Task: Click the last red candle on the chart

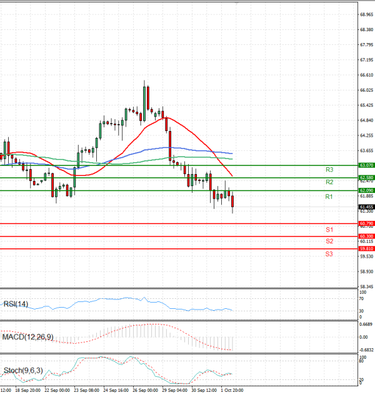Action: (x=232, y=202)
